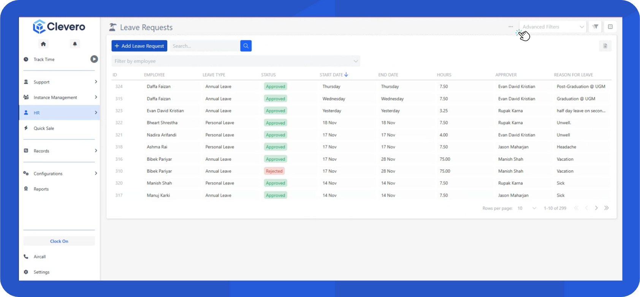Click employee Manuj Karki
640x297 pixels.
[158, 195]
